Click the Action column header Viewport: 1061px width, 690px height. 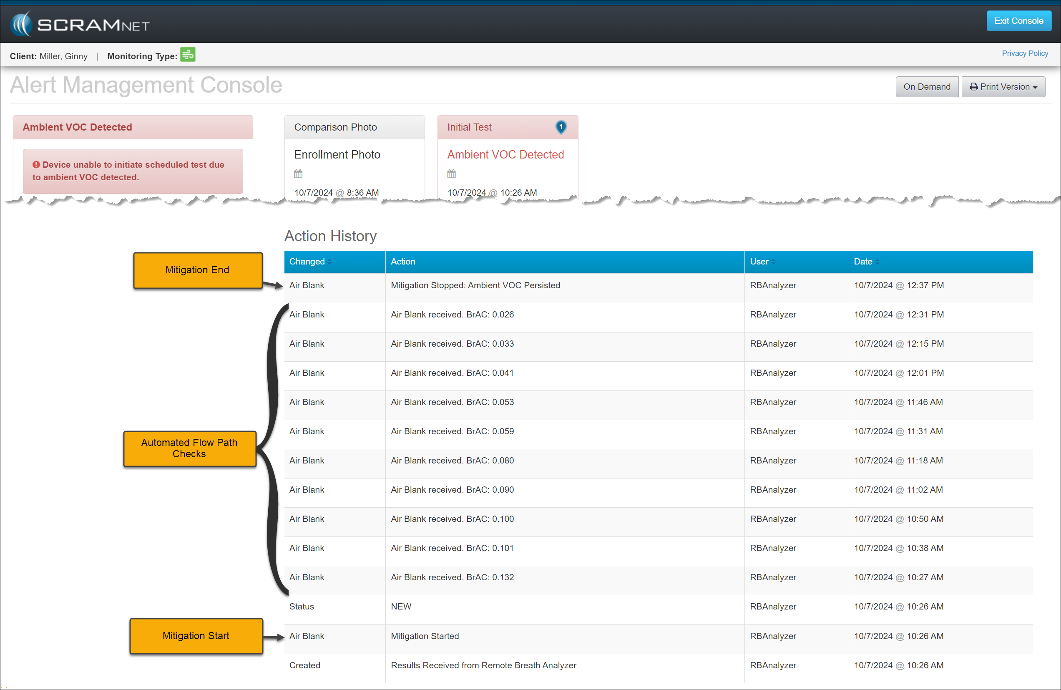[x=403, y=262]
